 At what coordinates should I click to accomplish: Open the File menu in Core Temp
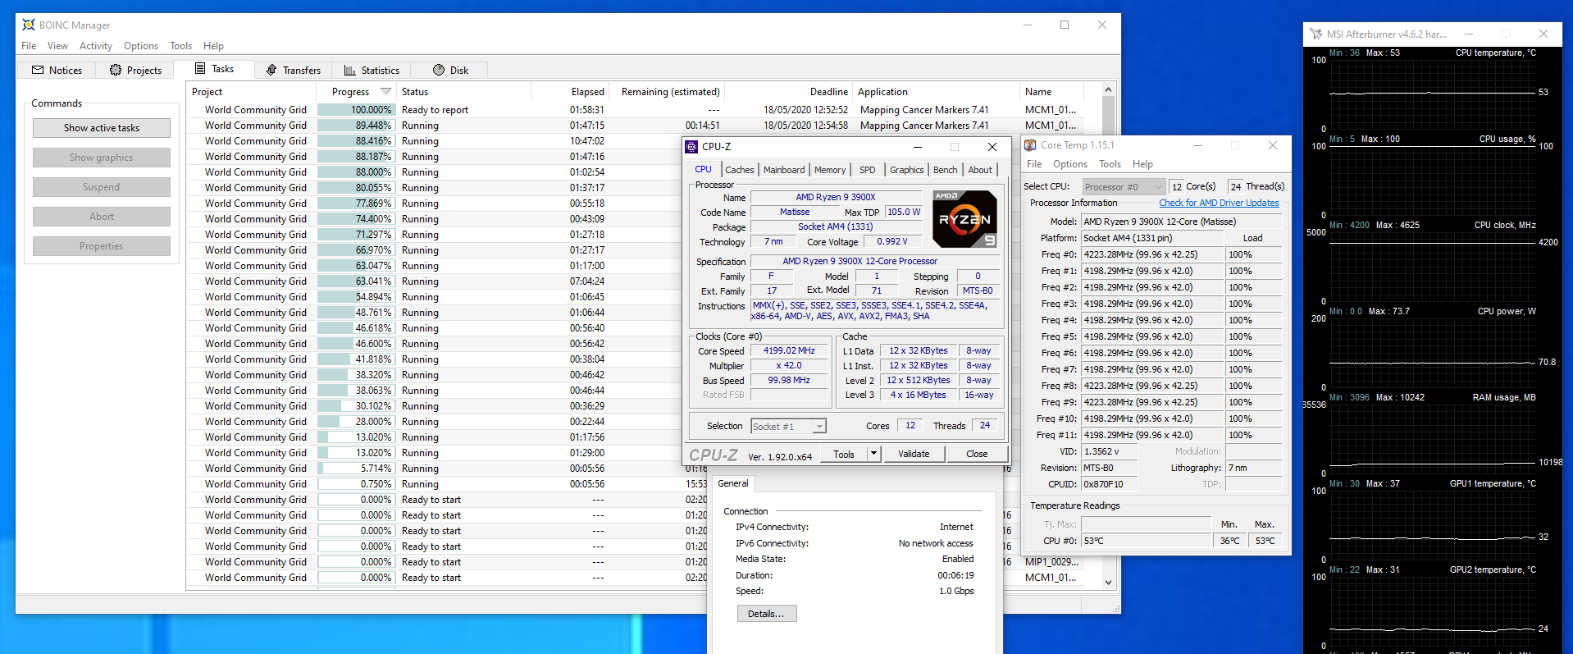tap(1034, 164)
